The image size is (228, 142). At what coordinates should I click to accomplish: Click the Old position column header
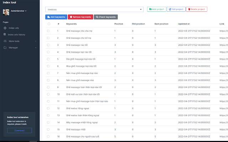(x=139, y=24)
